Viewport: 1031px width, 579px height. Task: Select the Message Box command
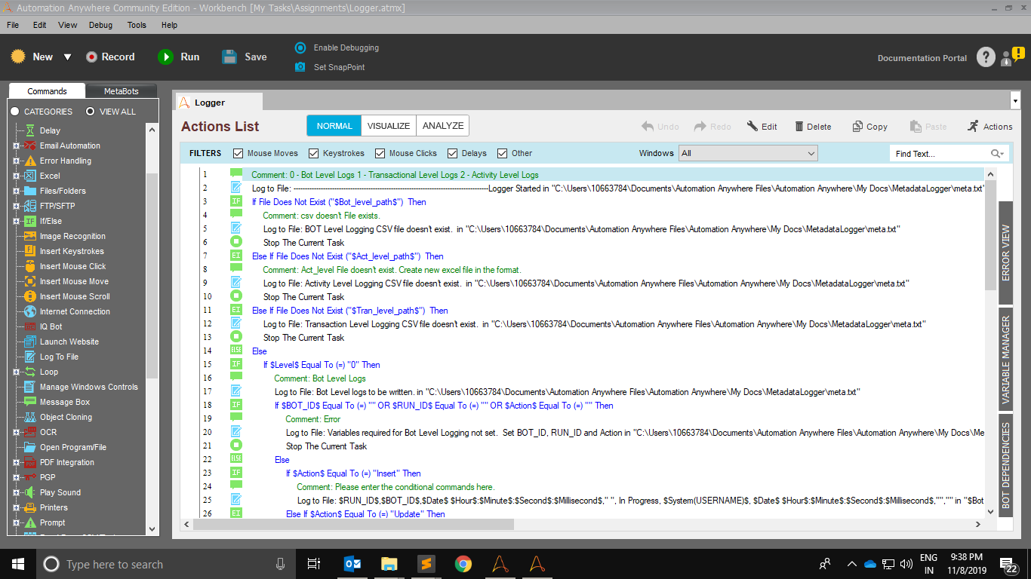tap(64, 402)
